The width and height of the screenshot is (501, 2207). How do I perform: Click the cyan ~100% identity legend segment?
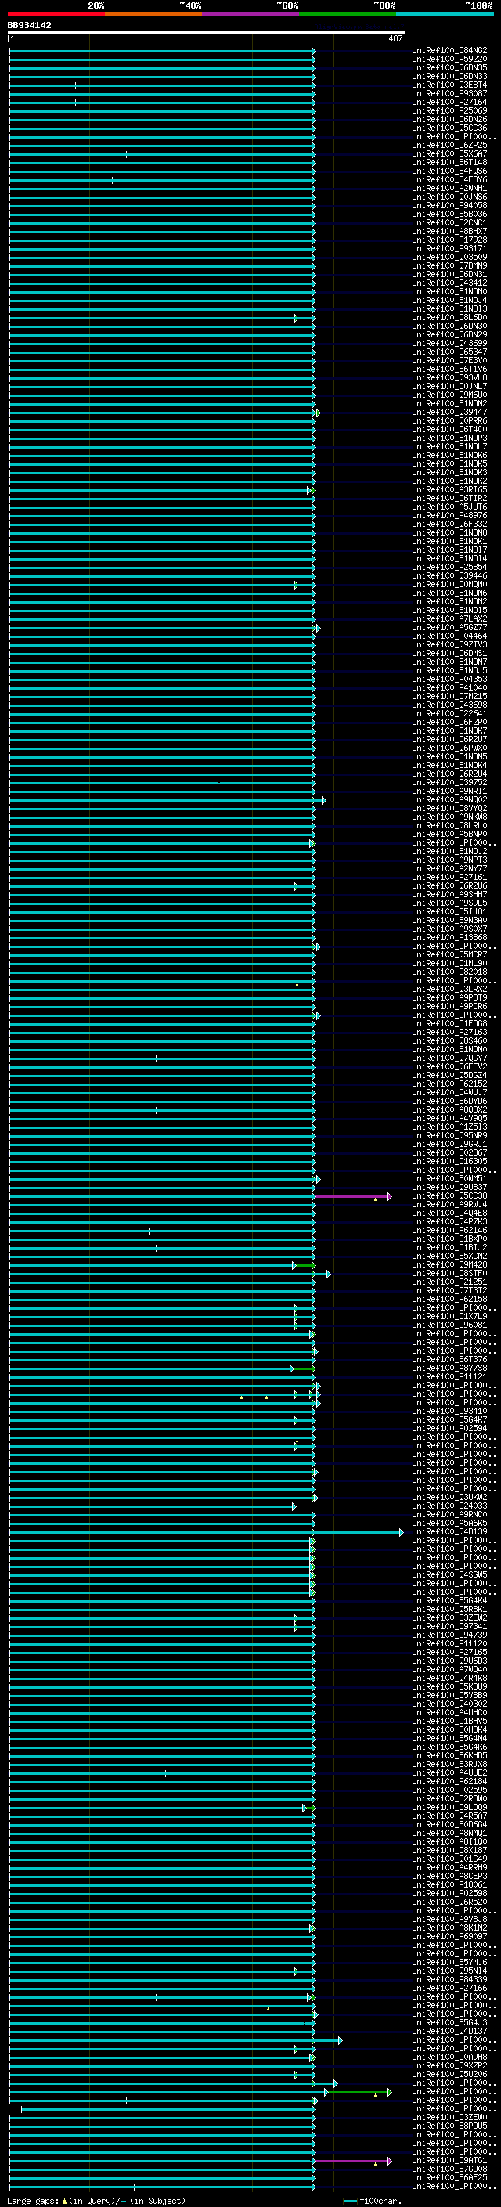(445, 14)
